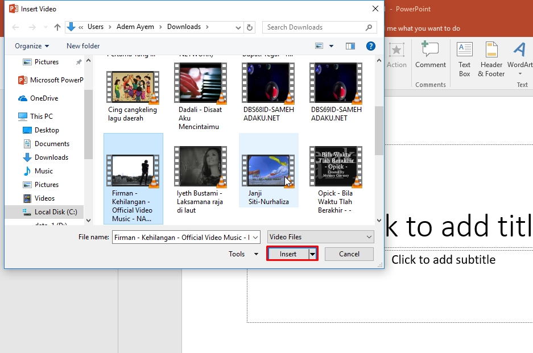
Task: Close the Insert Video dialog
Action: pyautogui.click(x=375, y=9)
